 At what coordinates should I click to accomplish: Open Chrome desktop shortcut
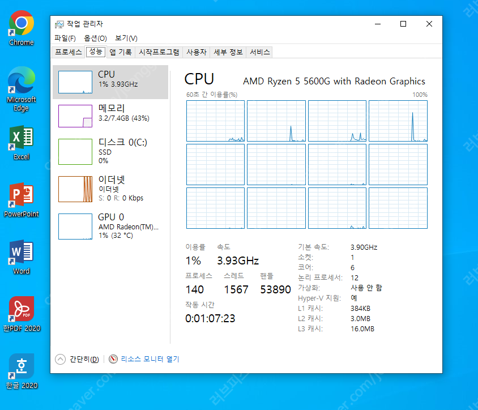(x=21, y=28)
